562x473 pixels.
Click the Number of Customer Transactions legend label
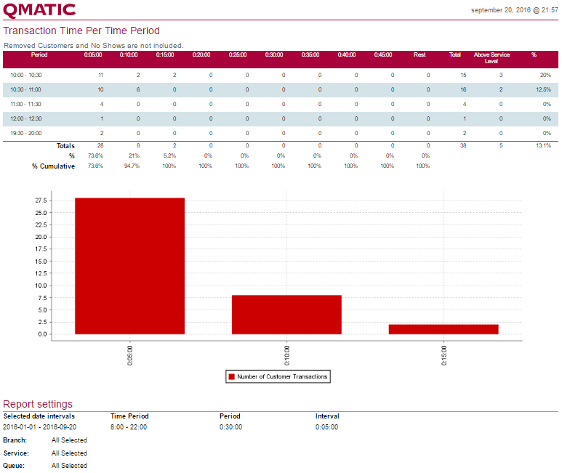[283, 376]
